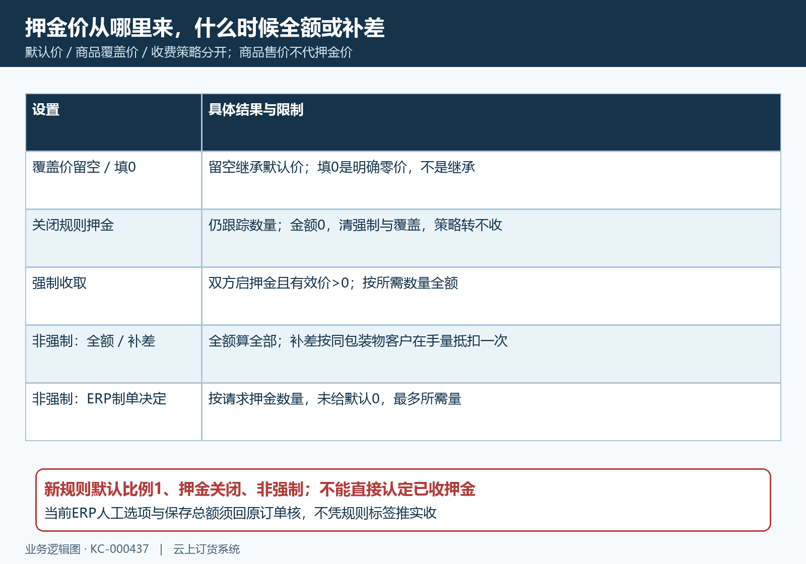Click the title 押金价从哪里来，什么时候全额或补差
This screenshot has height=564, width=806.
click(205, 28)
